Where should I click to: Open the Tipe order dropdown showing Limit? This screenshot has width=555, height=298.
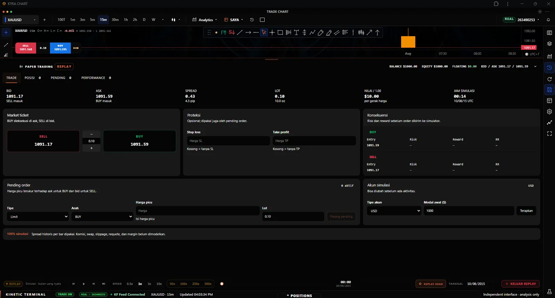(x=38, y=217)
